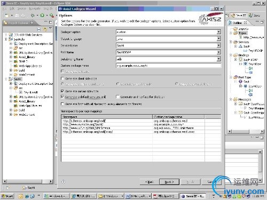This screenshot has width=267, height=200.
Task: Select the Java EE perspective button
Action: coord(239,15)
